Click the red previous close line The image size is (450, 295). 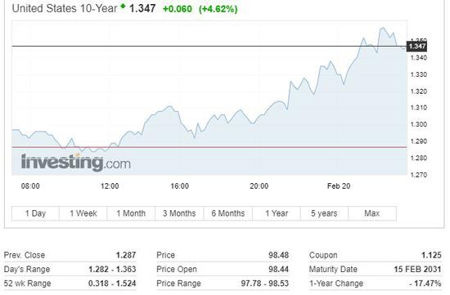[x=209, y=147]
